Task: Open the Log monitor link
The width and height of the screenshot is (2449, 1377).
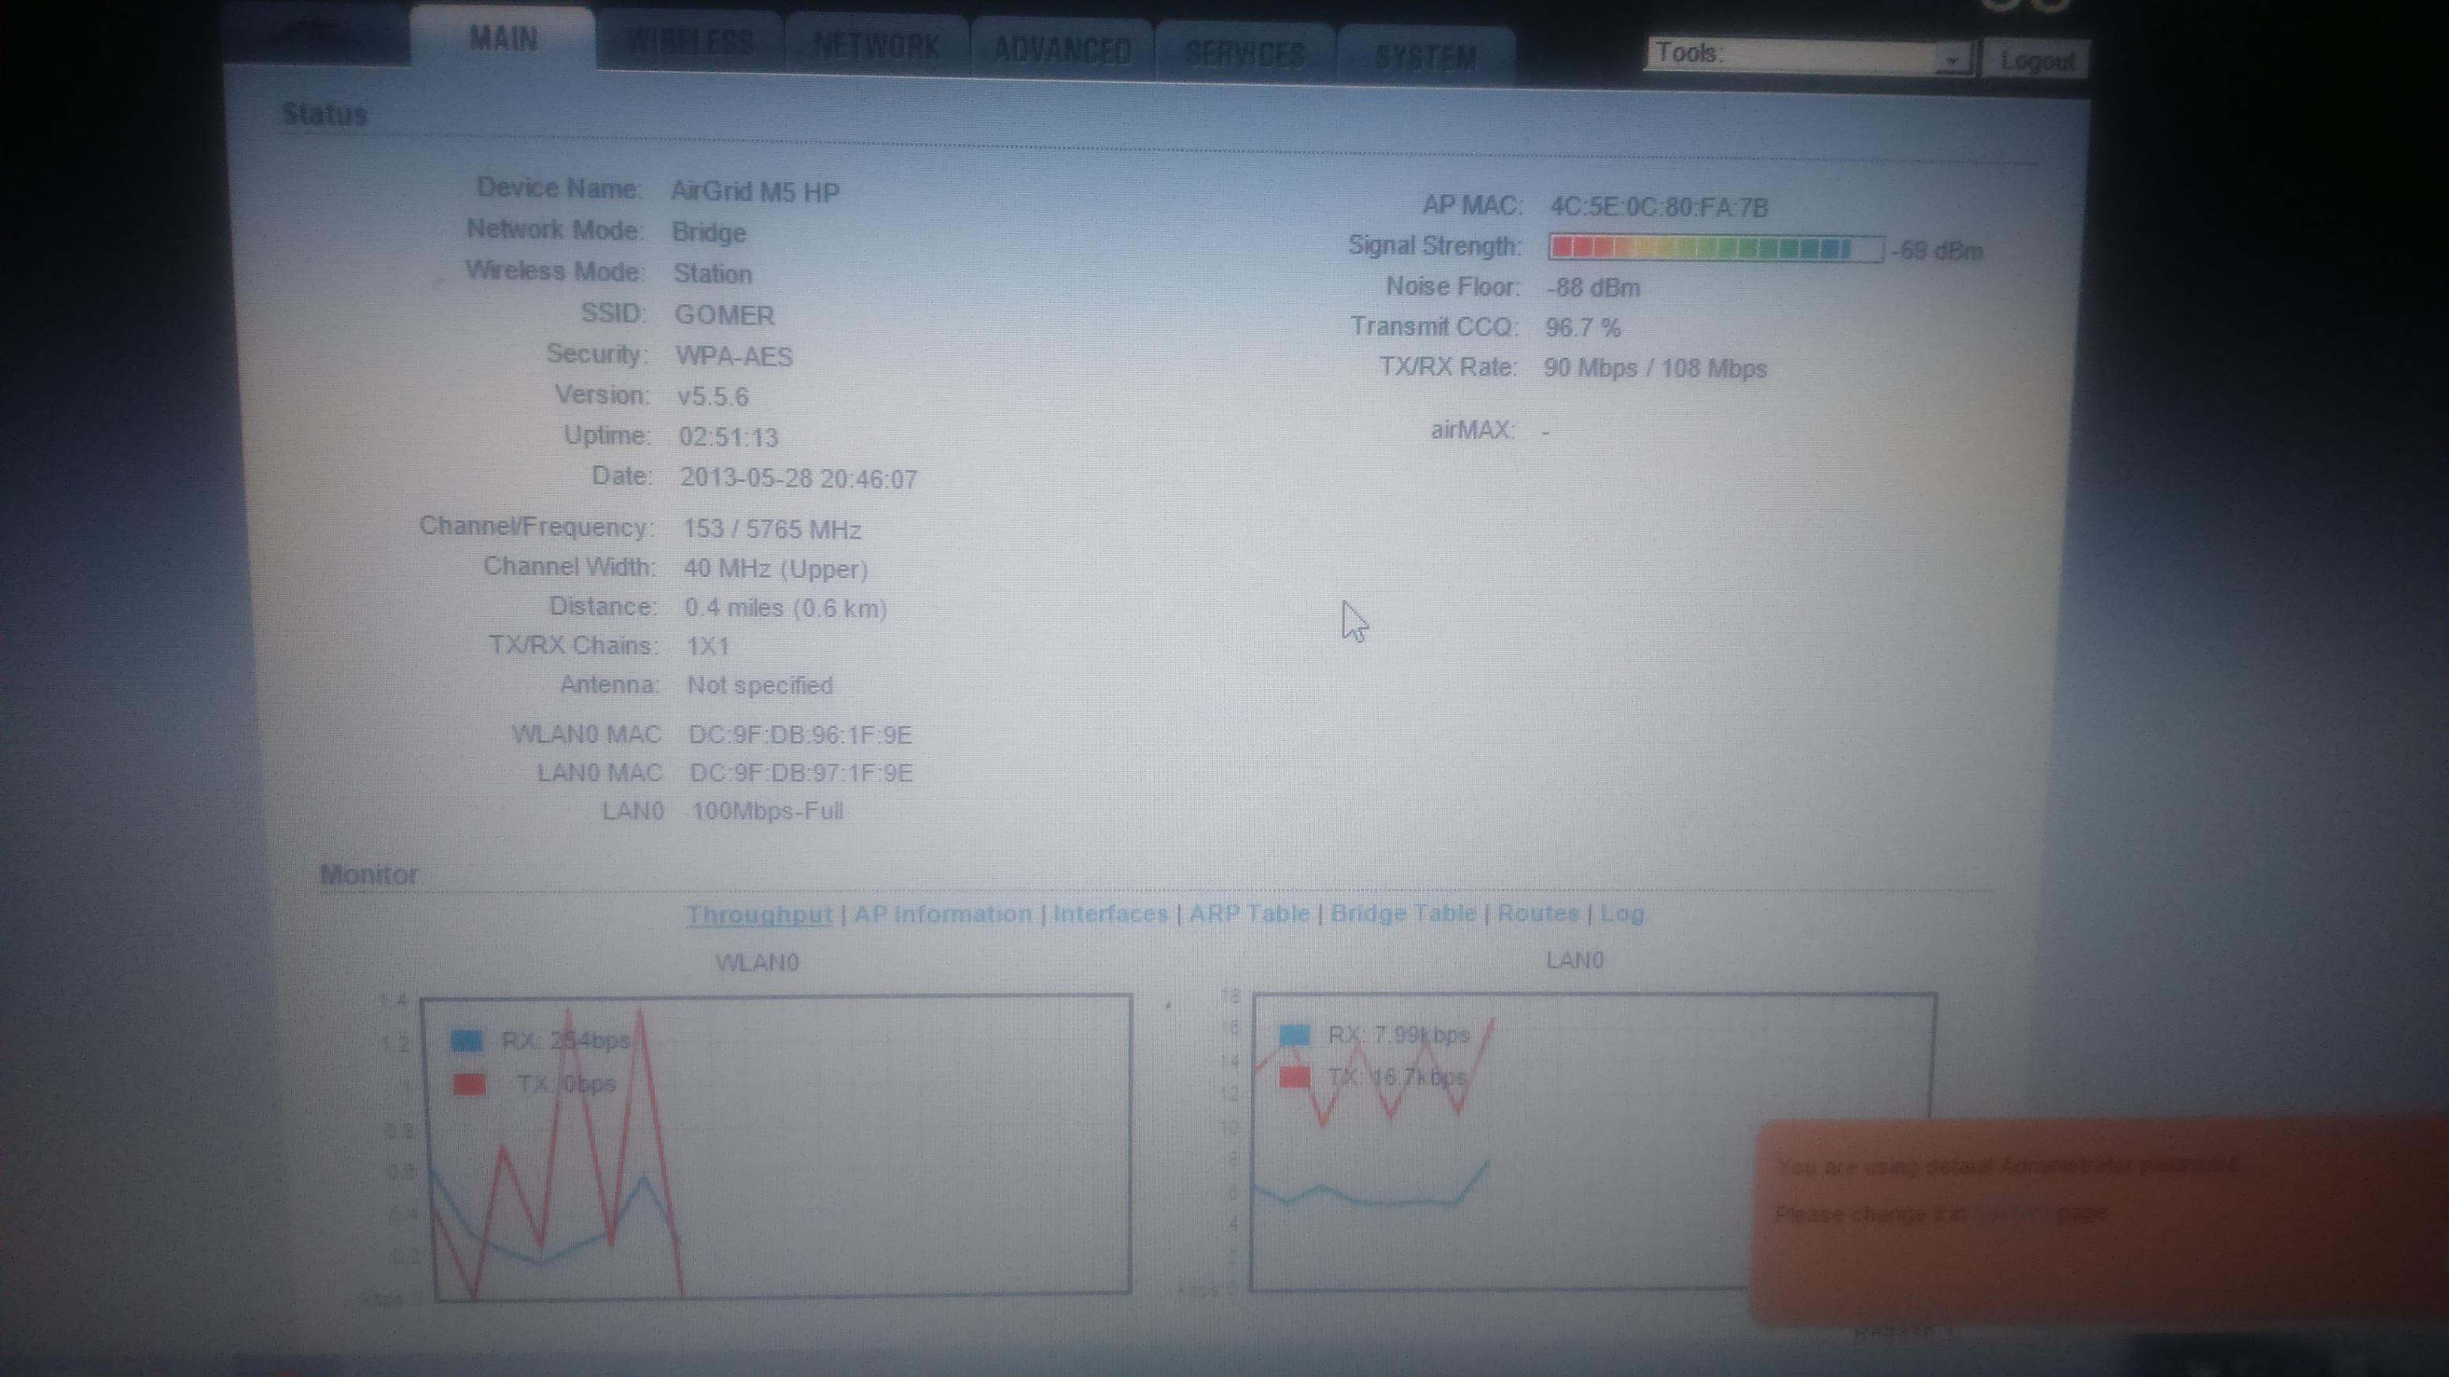Action: coord(1622,913)
